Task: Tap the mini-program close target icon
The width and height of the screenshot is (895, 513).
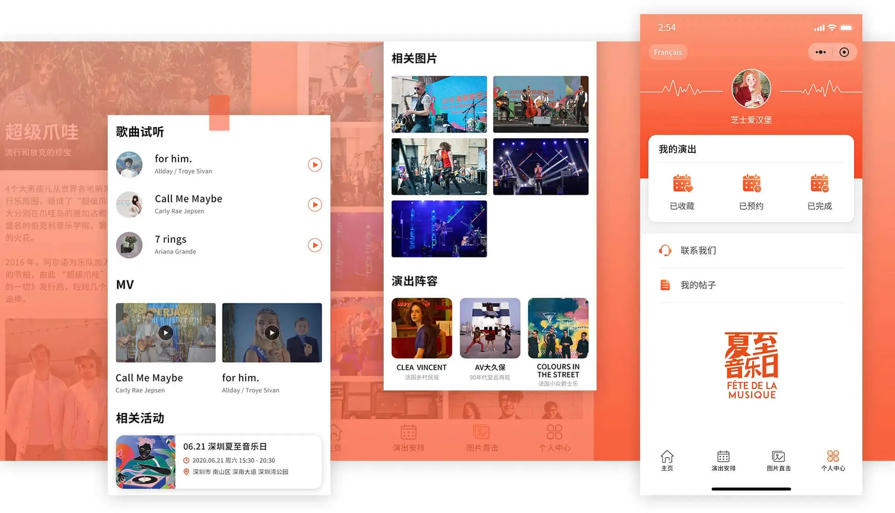Action: click(x=844, y=52)
